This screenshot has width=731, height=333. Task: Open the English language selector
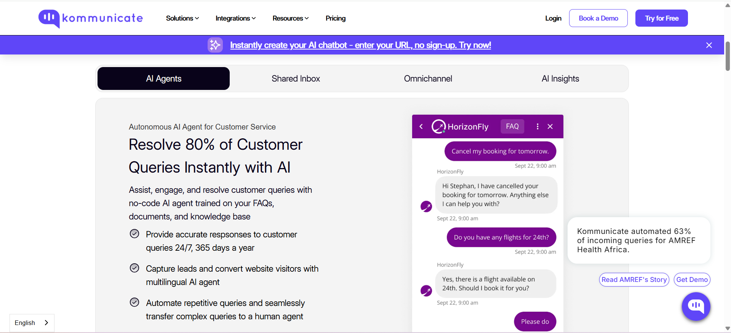pyautogui.click(x=32, y=323)
